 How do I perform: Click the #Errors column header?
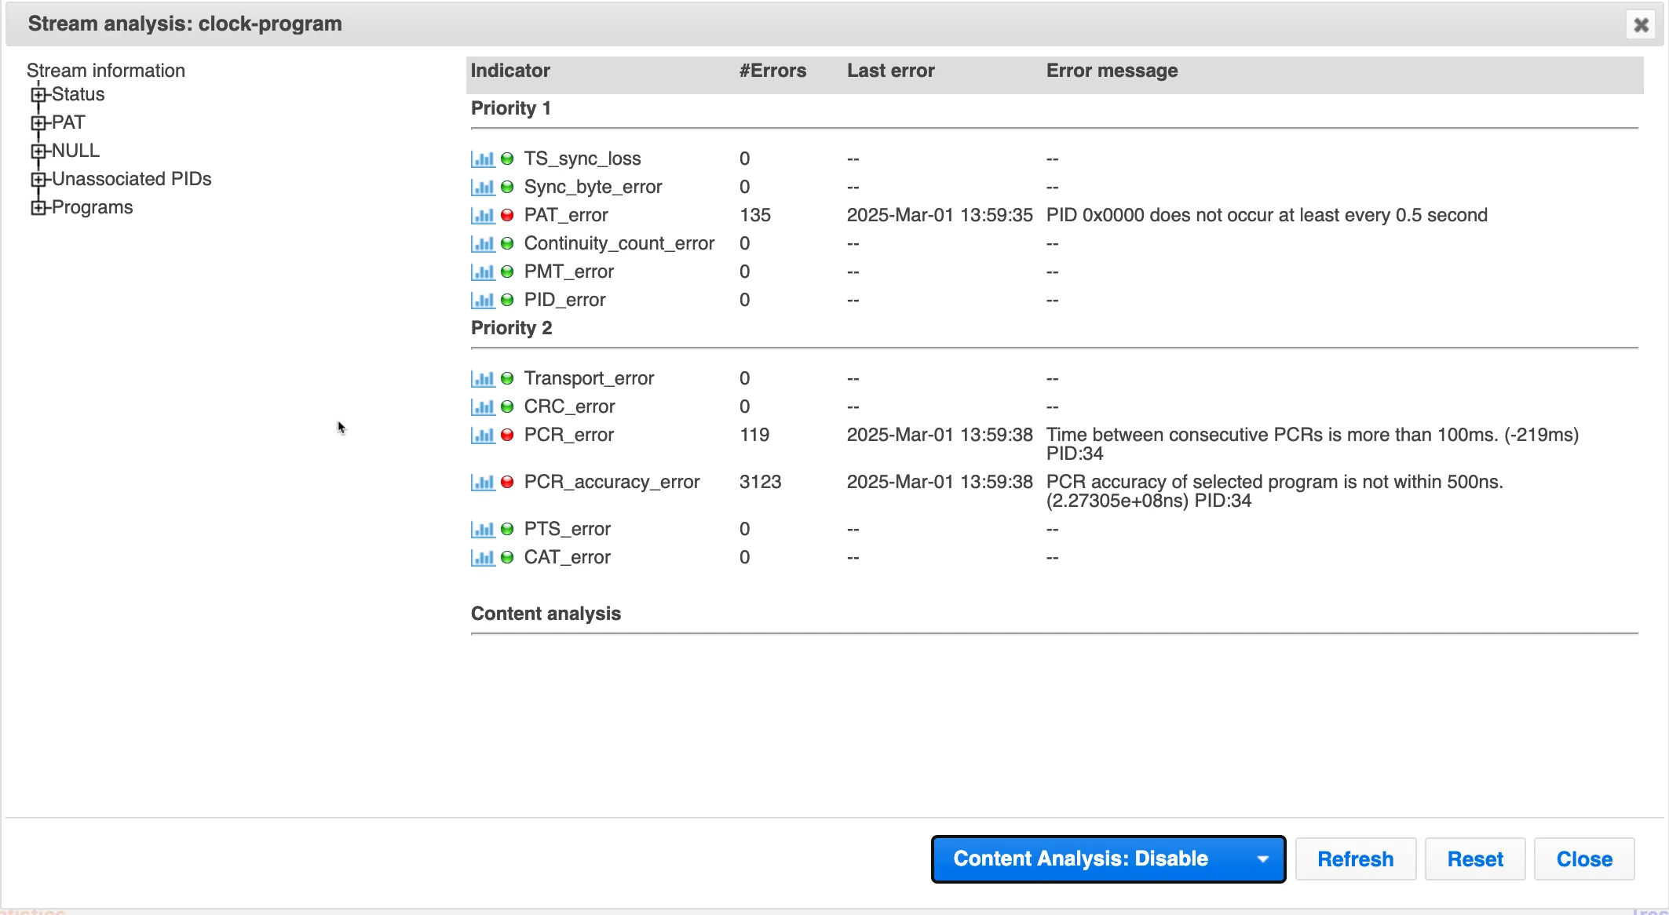772,71
